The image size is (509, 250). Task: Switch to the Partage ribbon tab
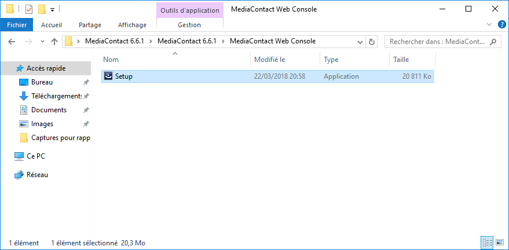pyautogui.click(x=90, y=25)
